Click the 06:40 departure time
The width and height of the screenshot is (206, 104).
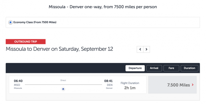pos(18,81)
